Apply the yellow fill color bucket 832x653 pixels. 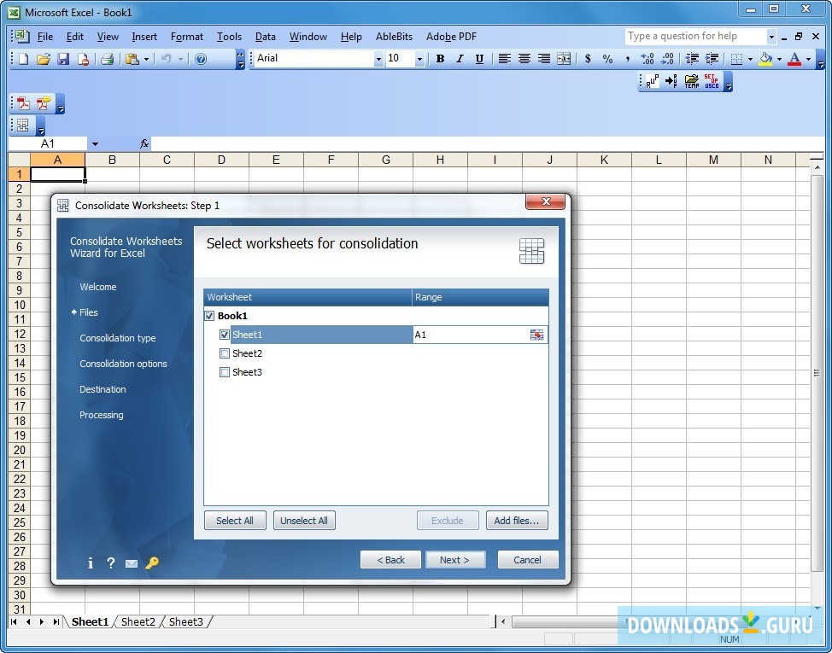[765, 59]
